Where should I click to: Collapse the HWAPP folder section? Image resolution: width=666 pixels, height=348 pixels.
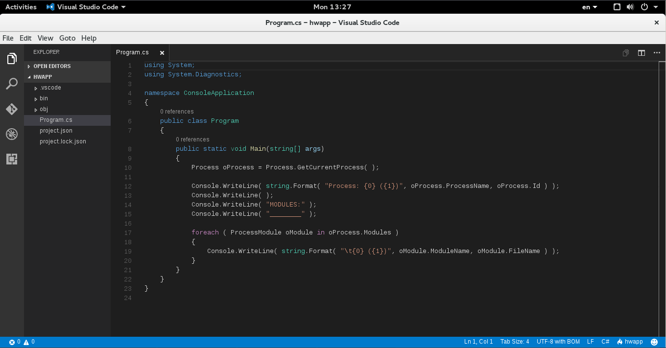[x=67, y=77]
